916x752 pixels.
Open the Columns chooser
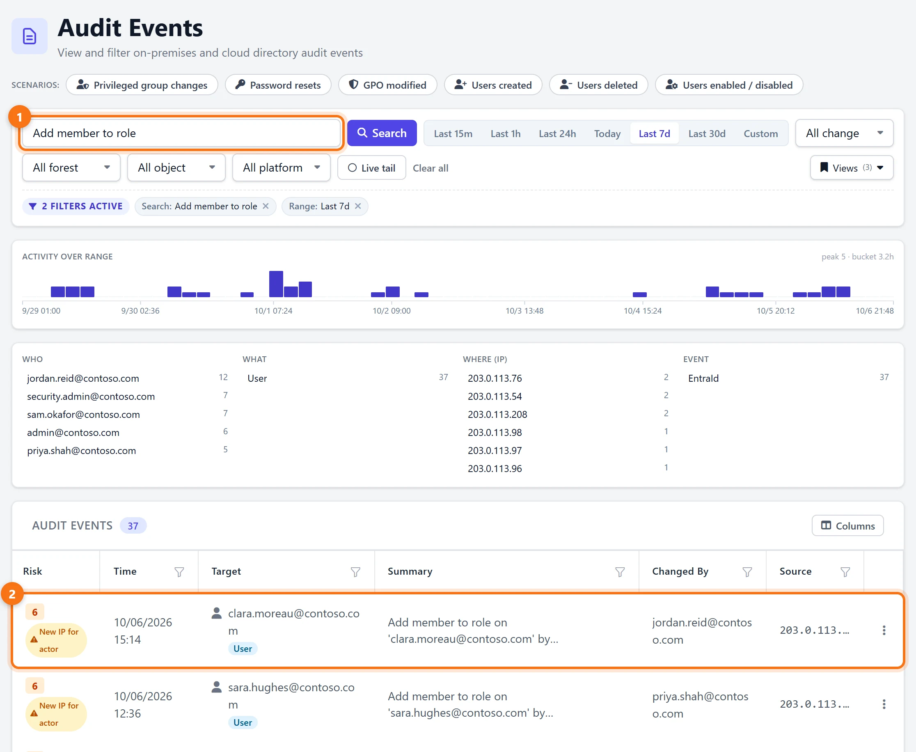pyautogui.click(x=847, y=525)
